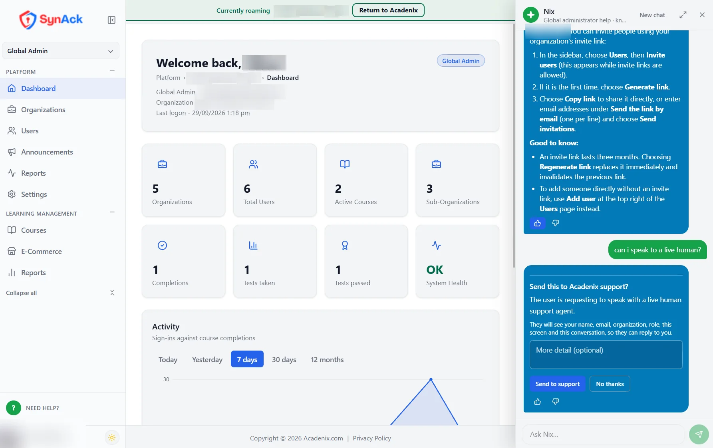Click the Tests taken chart icon

pyautogui.click(x=254, y=245)
